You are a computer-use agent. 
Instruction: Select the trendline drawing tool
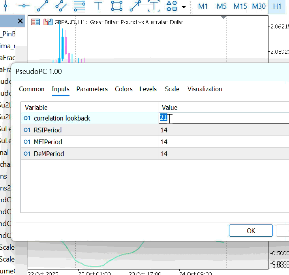pos(42,6)
